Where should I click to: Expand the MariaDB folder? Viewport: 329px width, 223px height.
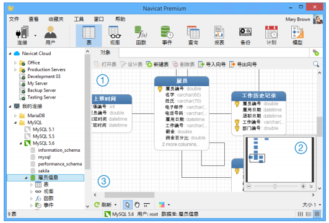coord(15,116)
